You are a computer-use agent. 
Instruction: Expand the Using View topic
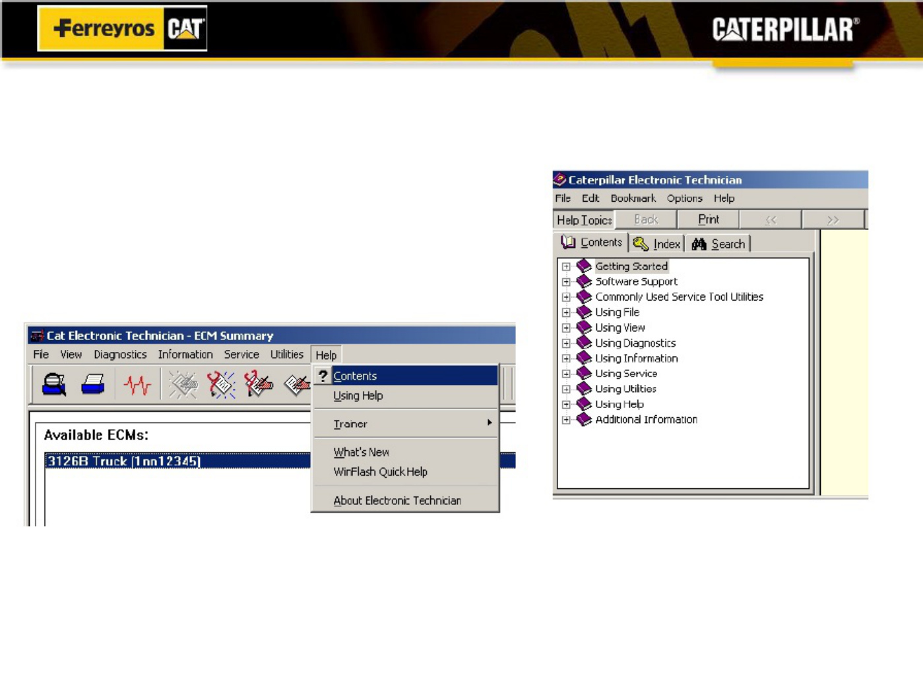[566, 328]
